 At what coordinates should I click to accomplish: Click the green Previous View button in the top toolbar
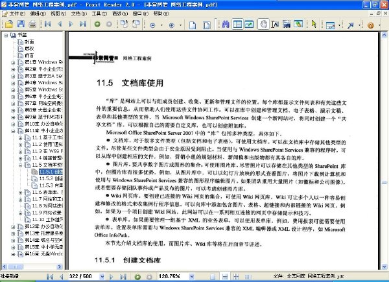(97, 24)
